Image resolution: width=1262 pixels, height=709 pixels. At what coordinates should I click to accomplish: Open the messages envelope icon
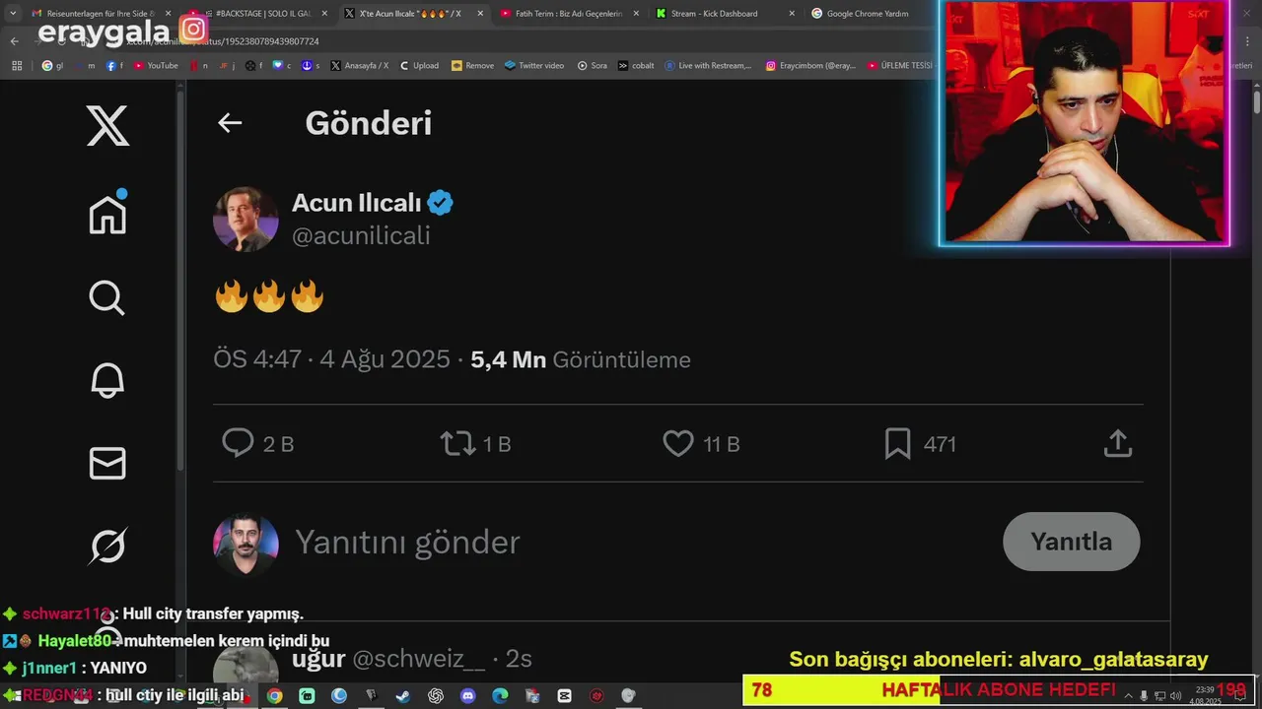(107, 463)
